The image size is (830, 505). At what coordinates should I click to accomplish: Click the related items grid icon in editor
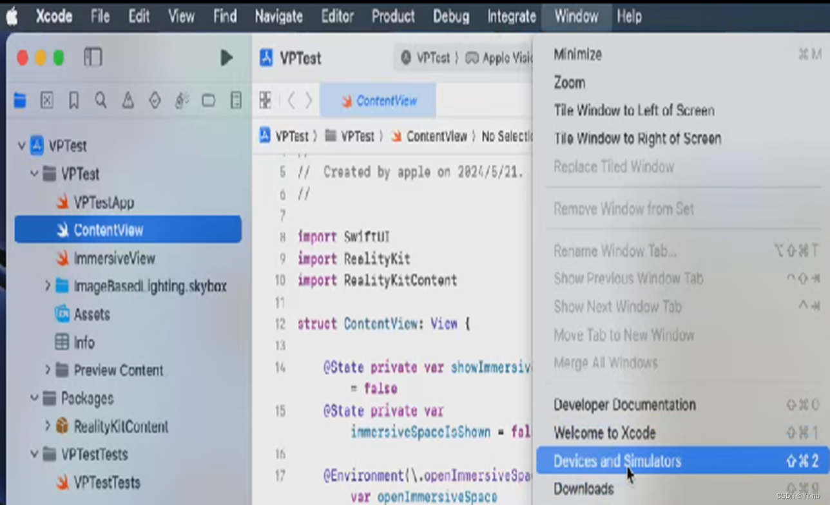coord(265,100)
